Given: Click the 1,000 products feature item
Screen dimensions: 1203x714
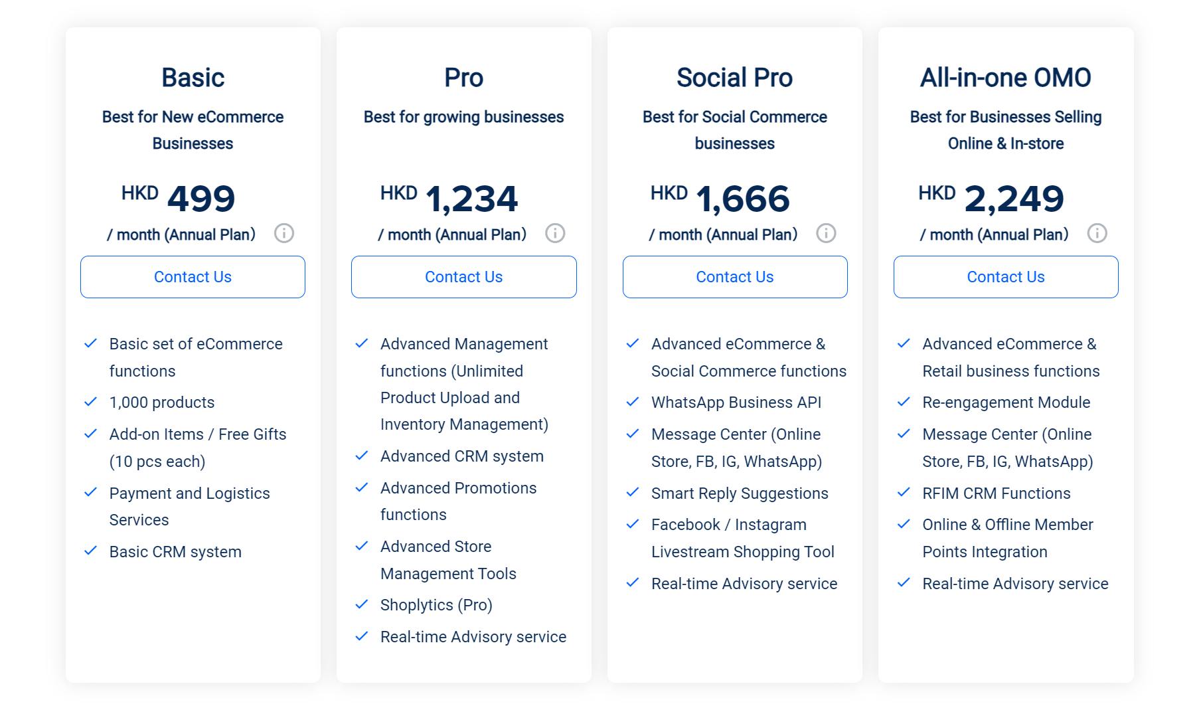Looking at the screenshot, I should point(161,402).
